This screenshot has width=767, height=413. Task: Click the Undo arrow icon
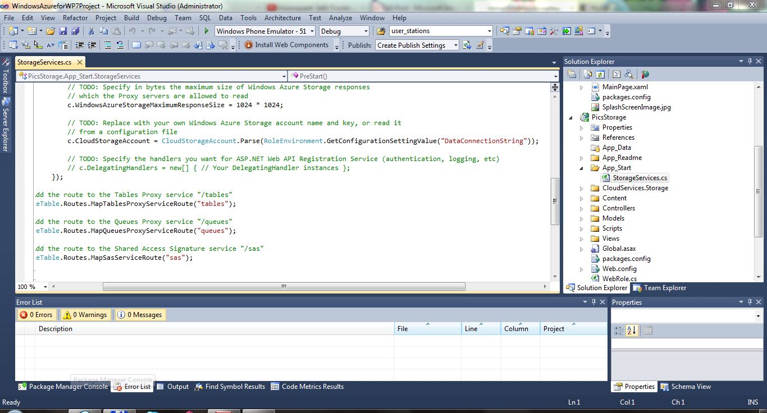[132, 31]
